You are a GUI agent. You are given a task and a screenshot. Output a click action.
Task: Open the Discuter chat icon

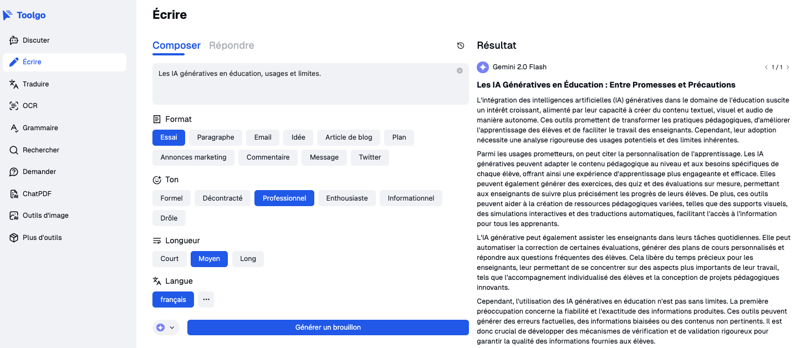(14, 40)
